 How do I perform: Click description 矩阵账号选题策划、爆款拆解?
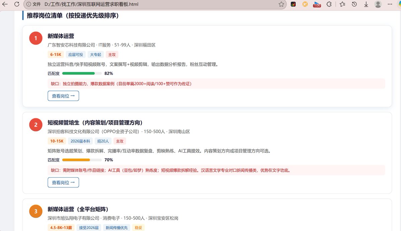160,151
